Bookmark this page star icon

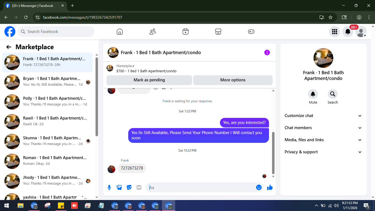click(x=331, y=17)
